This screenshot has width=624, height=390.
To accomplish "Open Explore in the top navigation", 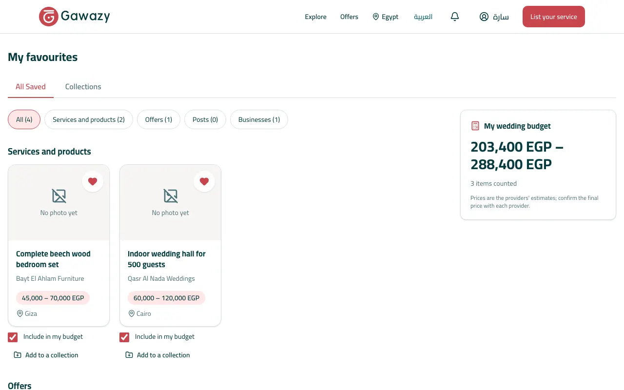I will (316, 17).
